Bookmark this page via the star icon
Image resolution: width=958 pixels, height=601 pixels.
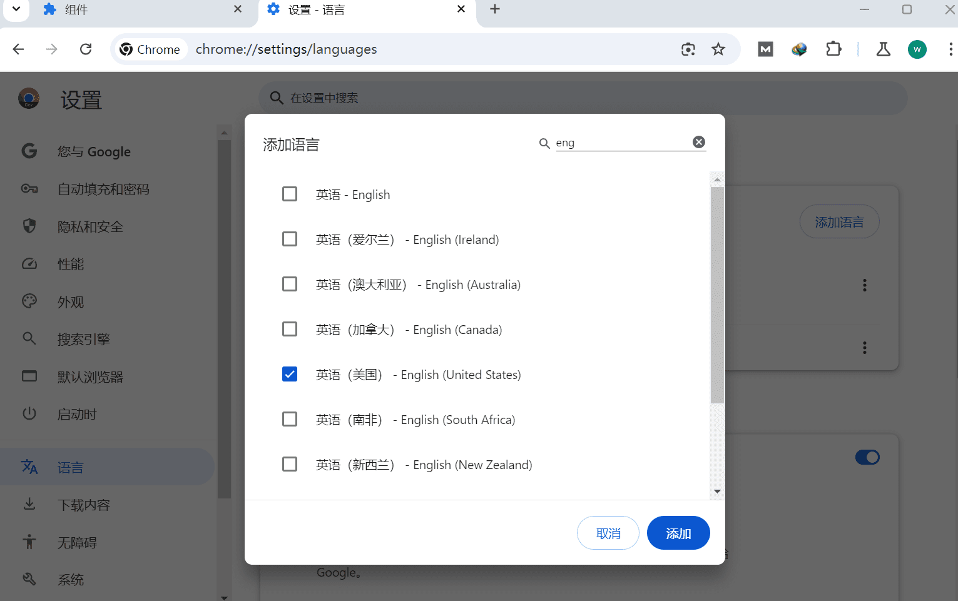(x=718, y=49)
